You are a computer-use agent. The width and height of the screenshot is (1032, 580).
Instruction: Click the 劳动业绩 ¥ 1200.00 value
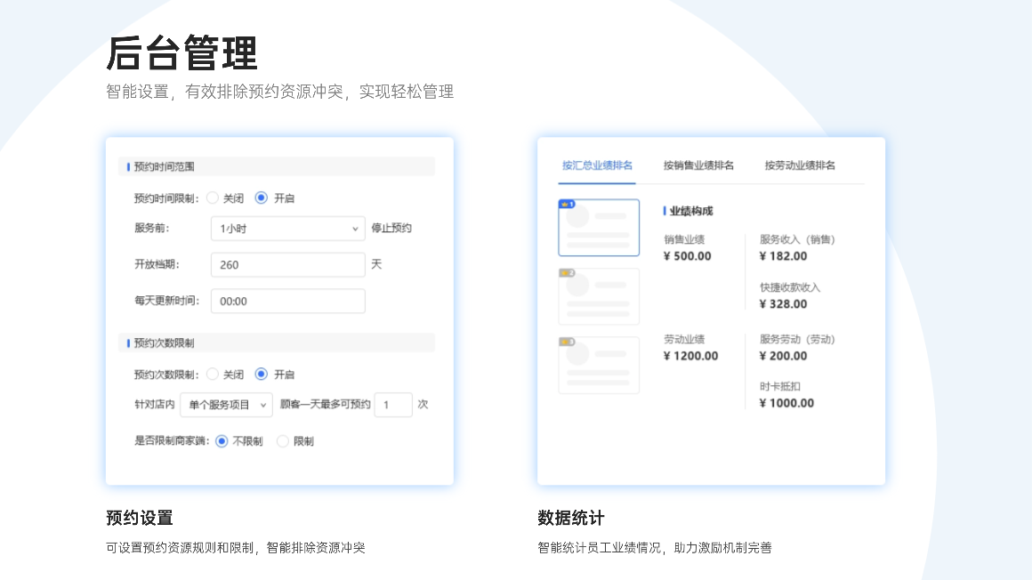point(691,356)
